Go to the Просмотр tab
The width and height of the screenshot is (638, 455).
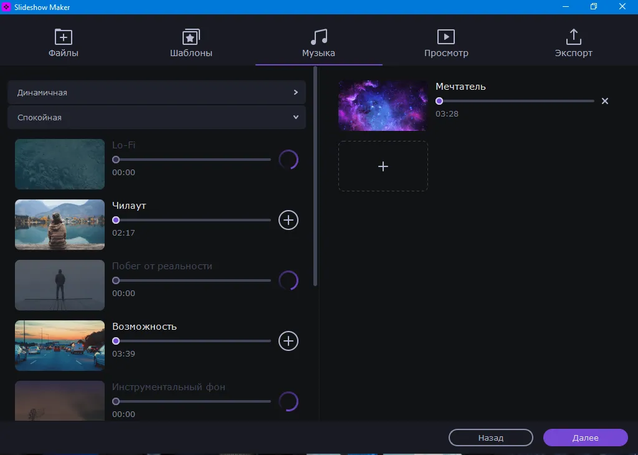point(446,43)
